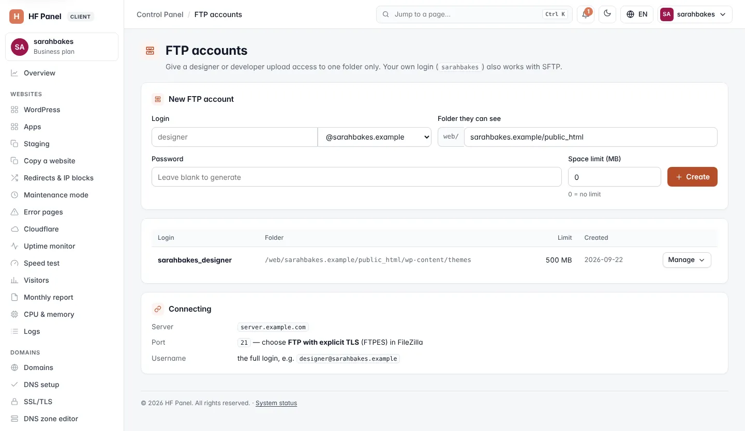Click the Domains globe icon
This screenshot has width=745, height=431.
point(14,367)
